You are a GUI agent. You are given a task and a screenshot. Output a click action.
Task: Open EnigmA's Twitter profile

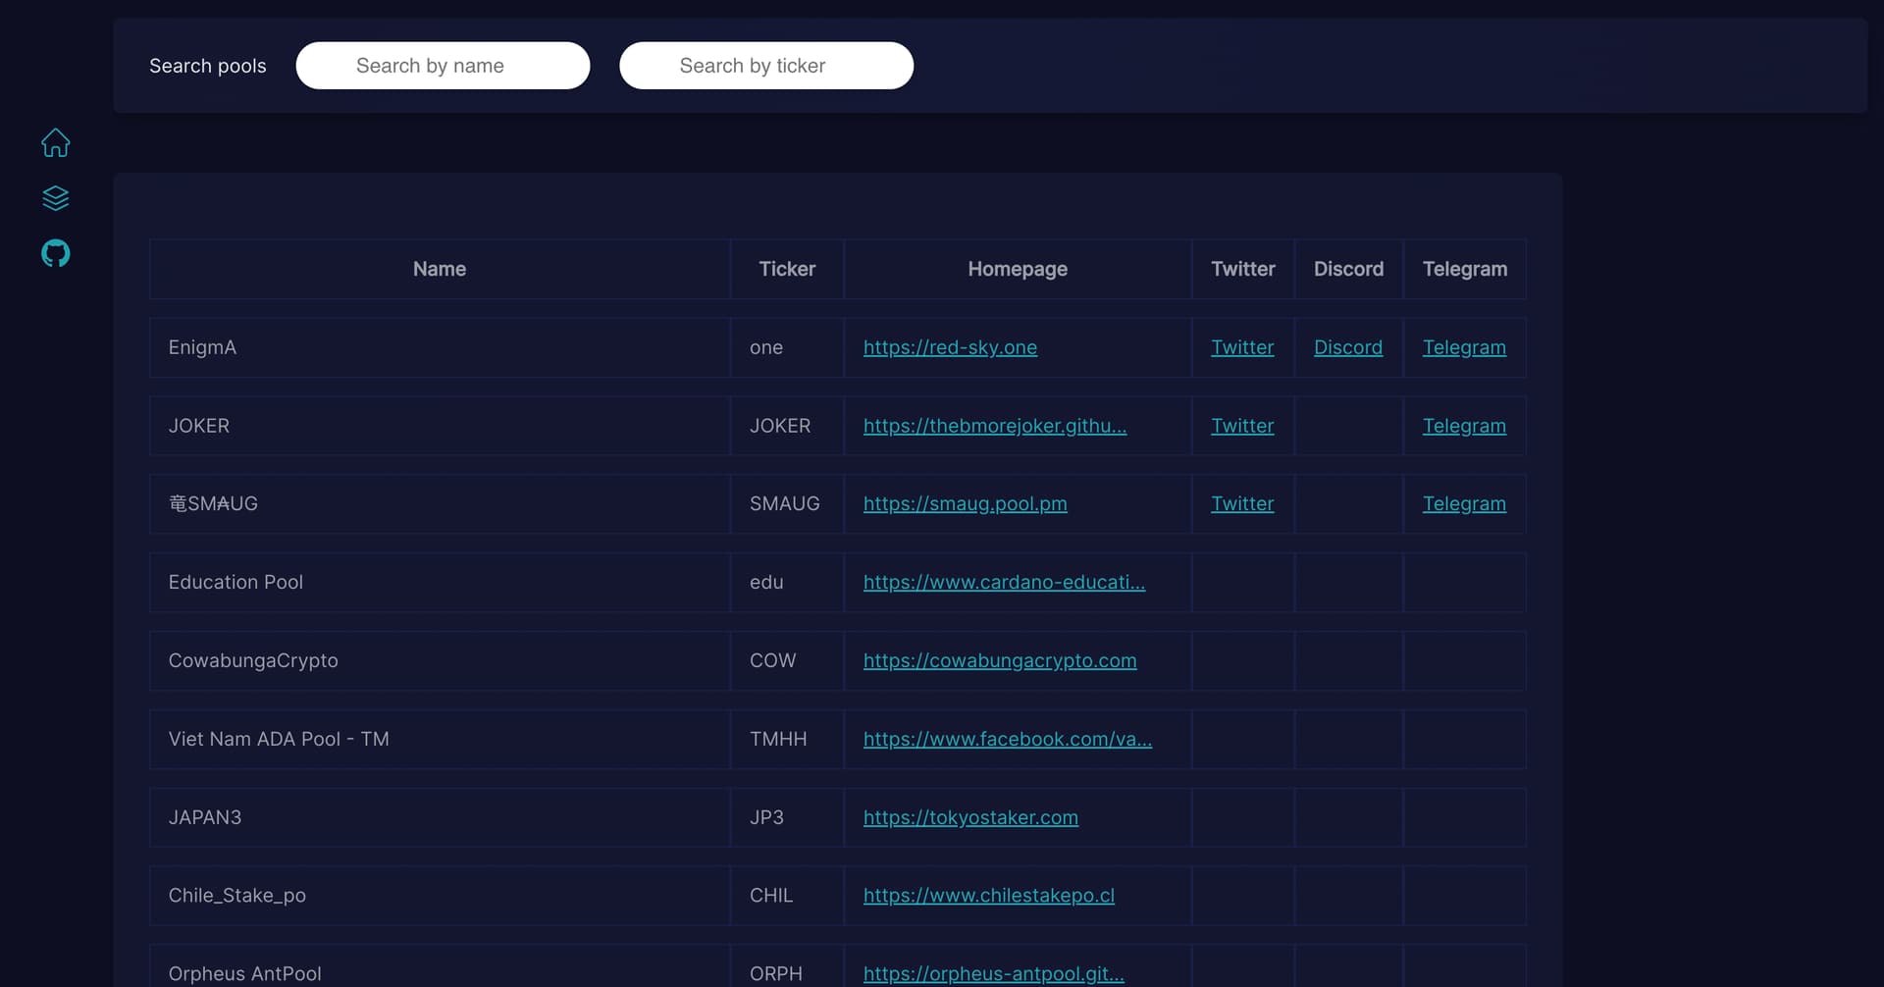coord(1241,347)
